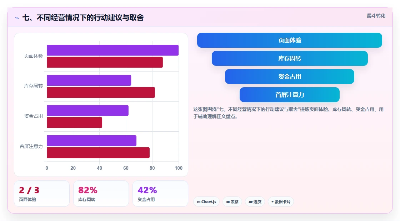Viewport: 400px width, 221px height.
Task: Click the x-axis tick label 60
Action: coord(126,168)
